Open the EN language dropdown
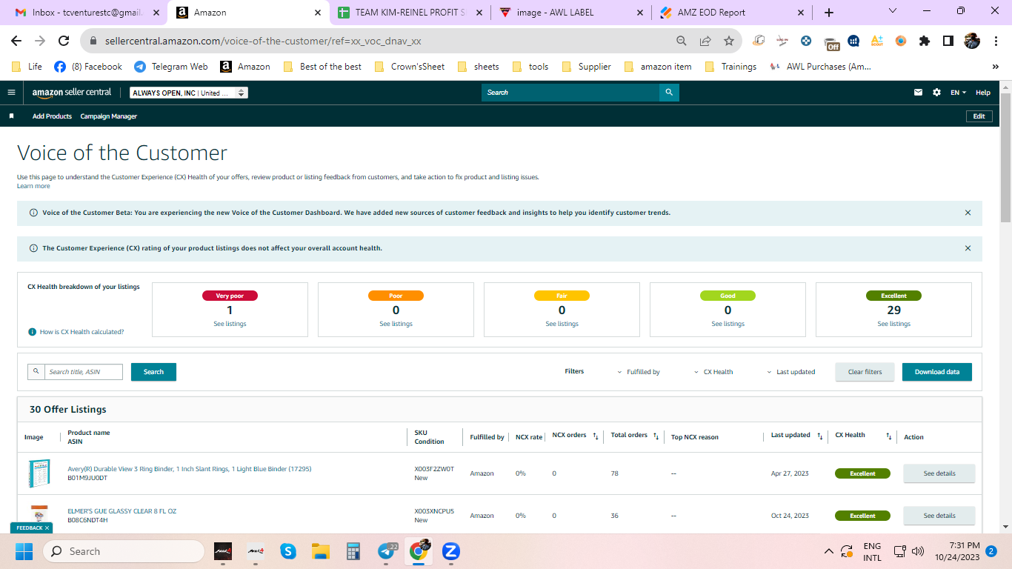 coord(958,93)
